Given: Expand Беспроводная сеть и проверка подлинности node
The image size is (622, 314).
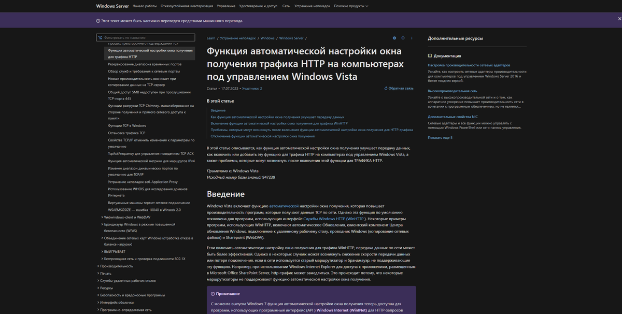Looking at the screenshot, I should pos(102,259).
